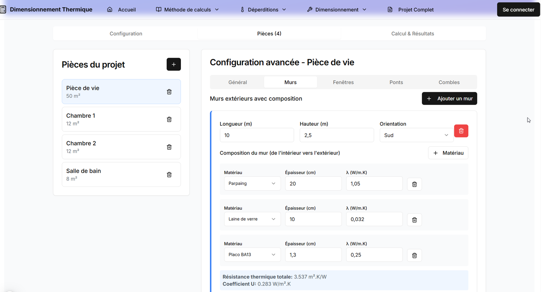Screen dimensions: 541x292
Task: Delete the wall with red trash button
Action: (461, 131)
